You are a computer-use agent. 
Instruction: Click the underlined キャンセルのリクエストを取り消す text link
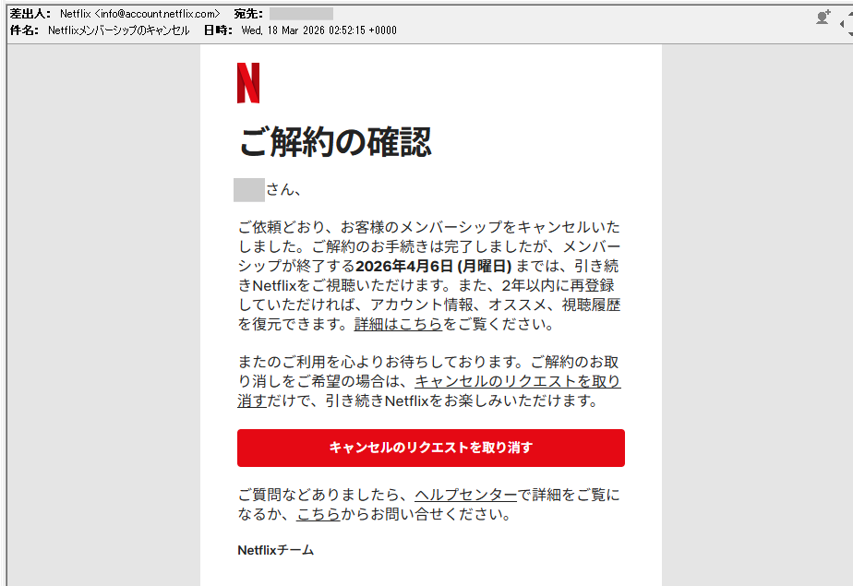[517, 381]
